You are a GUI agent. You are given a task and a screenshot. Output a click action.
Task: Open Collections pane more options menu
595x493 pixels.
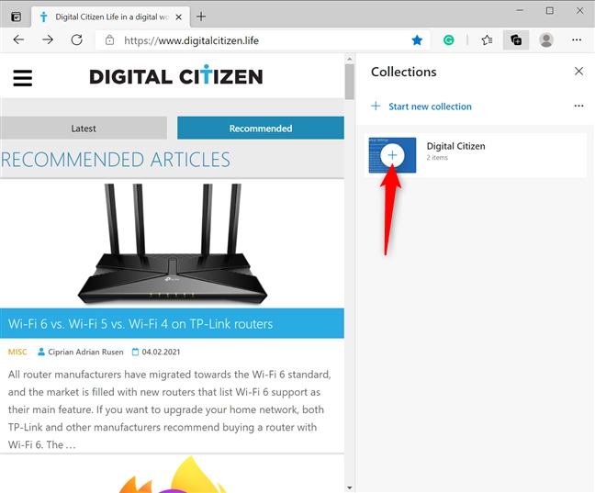coord(578,106)
